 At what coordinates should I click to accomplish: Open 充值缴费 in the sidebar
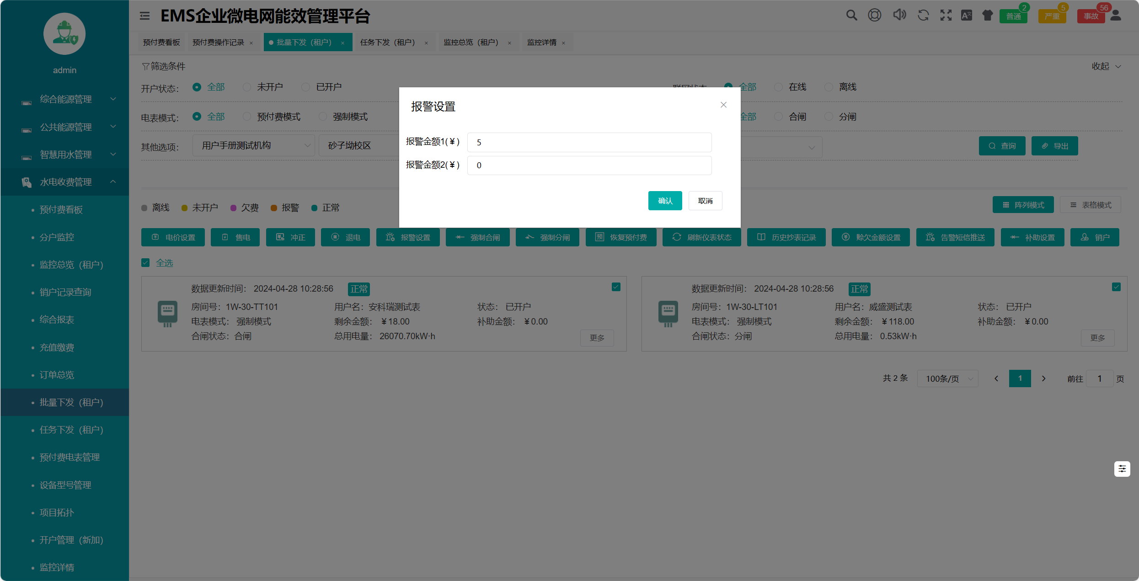(x=57, y=347)
